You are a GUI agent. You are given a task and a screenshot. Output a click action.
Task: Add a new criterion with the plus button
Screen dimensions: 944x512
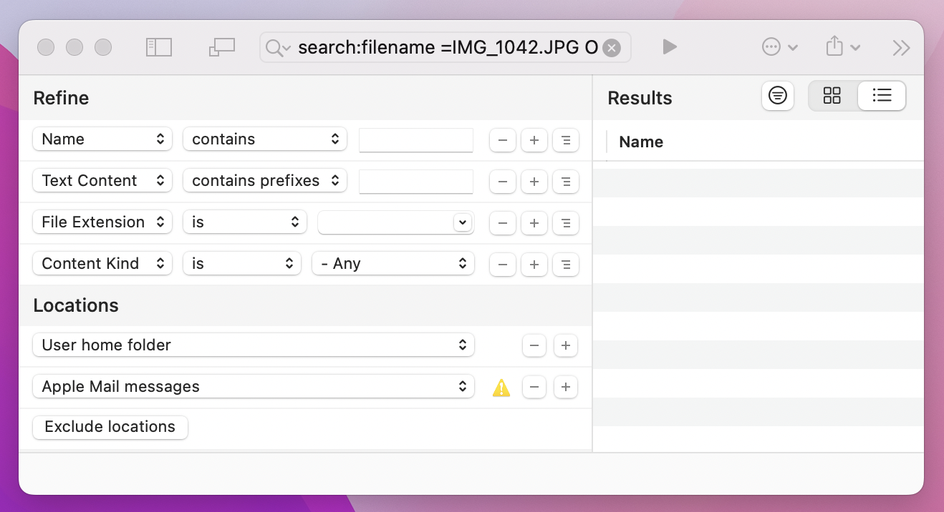[x=534, y=140]
